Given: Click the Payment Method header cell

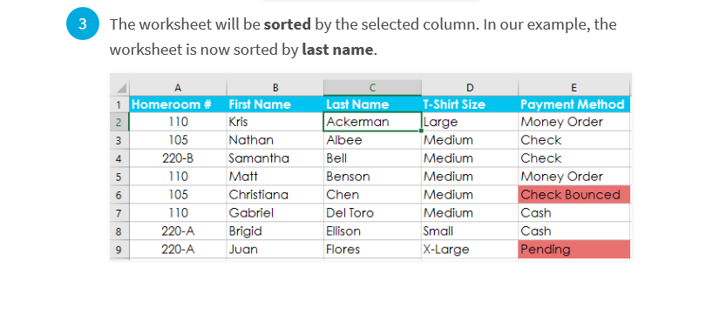Looking at the screenshot, I should point(574,104).
